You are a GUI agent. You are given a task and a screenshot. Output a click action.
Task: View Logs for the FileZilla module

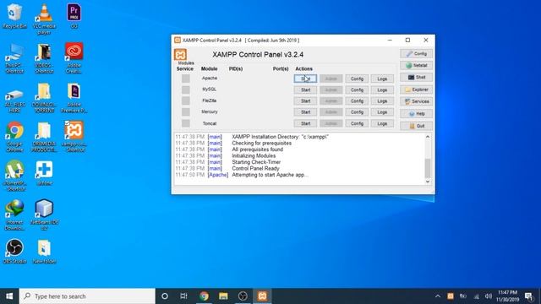click(382, 101)
